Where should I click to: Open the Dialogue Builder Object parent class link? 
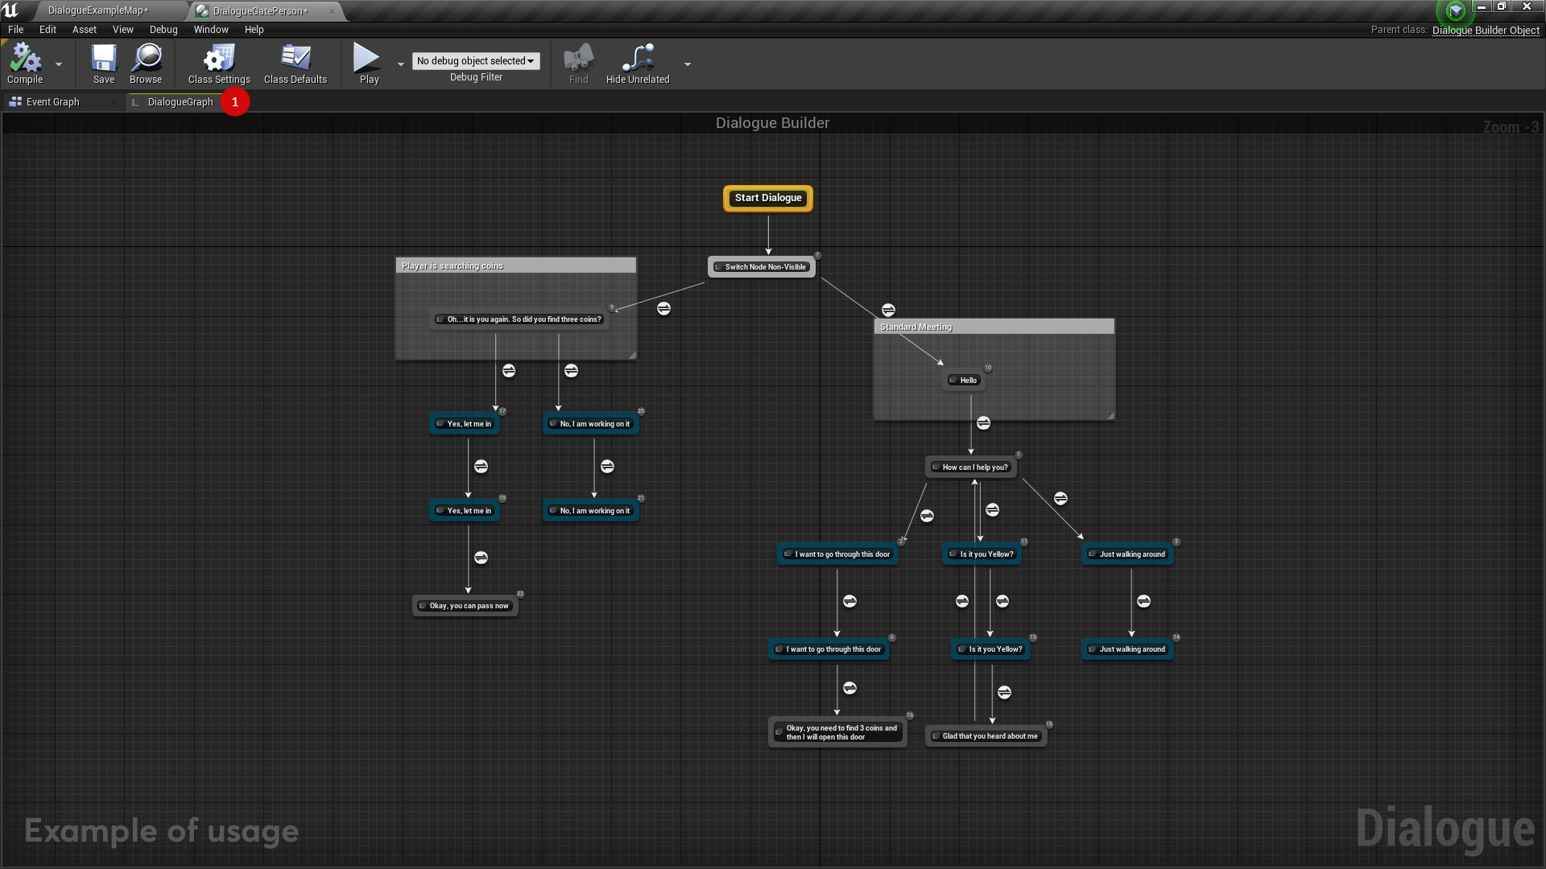click(1486, 30)
